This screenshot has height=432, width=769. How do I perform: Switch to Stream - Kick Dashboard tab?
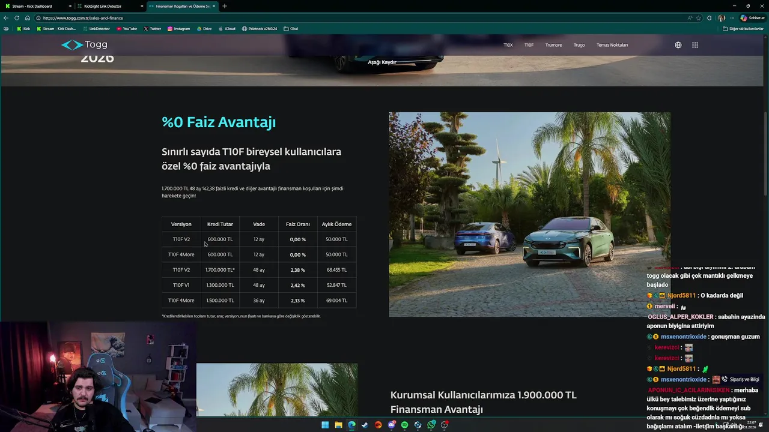(x=37, y=6)
